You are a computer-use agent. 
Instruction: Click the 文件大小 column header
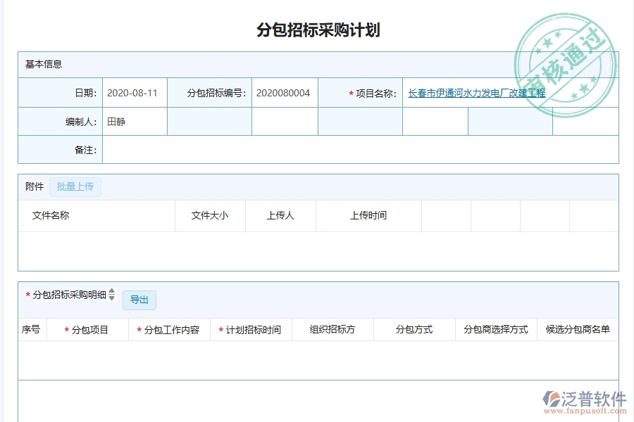[x=210, y=216]
